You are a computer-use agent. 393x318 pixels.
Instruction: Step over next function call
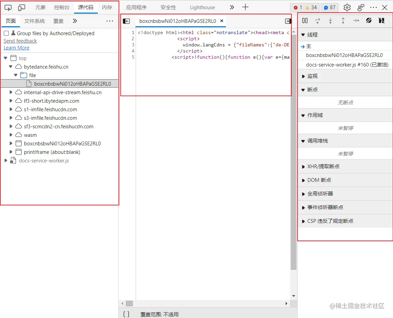tap(317, 20)
